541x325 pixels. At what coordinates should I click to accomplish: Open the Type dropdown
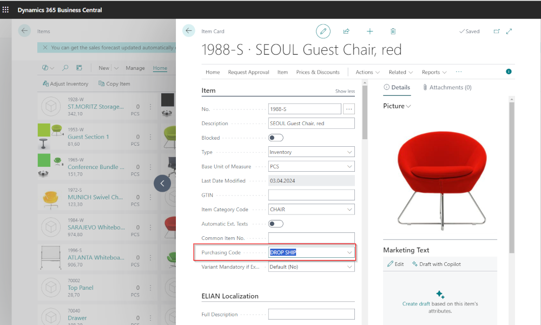(x=349, y=152)
